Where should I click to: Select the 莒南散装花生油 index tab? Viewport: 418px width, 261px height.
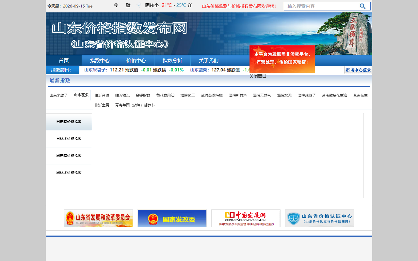pyautogui.click(x=334, y=95)
